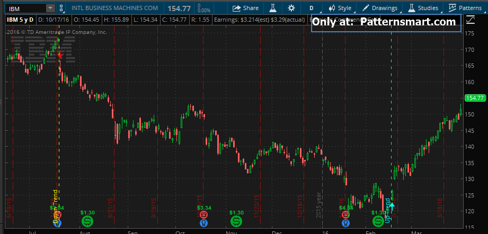The image size is (488, 234).
Task: Click the $3.34 earnings value label
Action: (x=204, y=208)
